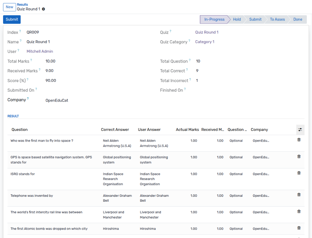
Task: Open the Quiz Round 1 quiz link
Action: tap(207, 32)
